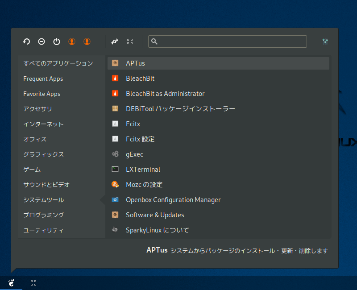This screenshot has height=290, width=357.
Task: Open Openbox Configuration Manager icon
Action: click(x=115, y=199)
